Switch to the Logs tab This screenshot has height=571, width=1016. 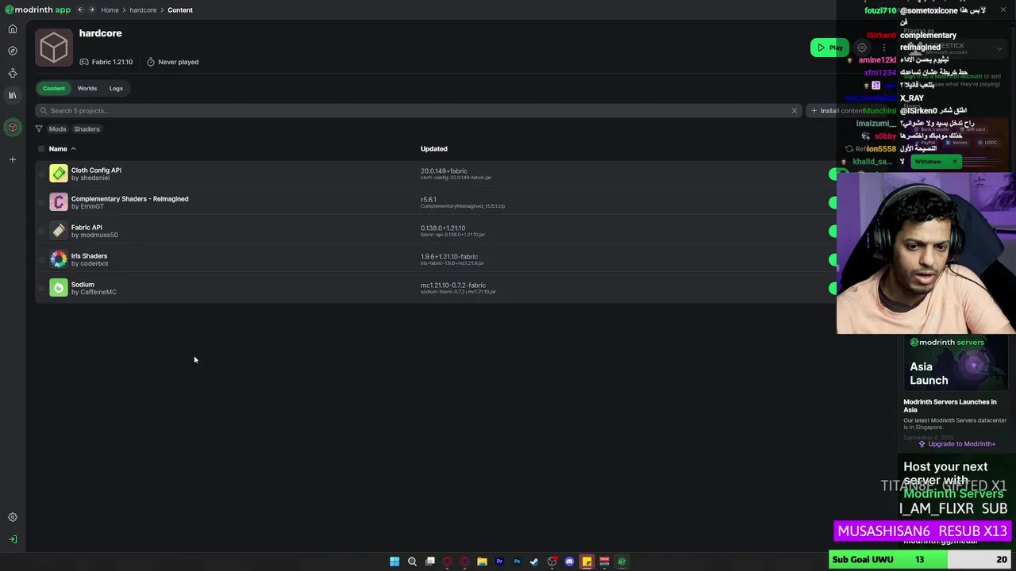coord(116,88)
